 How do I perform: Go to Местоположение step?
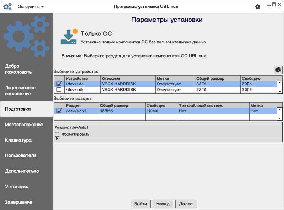coord(24,125)
